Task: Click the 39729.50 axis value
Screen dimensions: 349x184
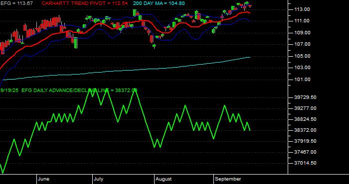Action: [305, 97]
